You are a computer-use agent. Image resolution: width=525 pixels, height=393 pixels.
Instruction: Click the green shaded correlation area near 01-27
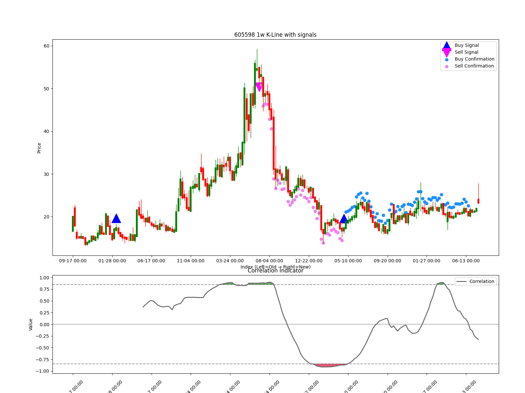tap(440, 284)
